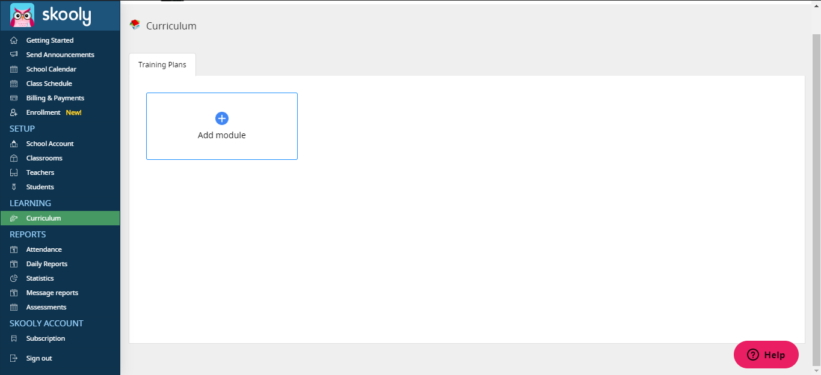The width and height of the screenshot is (821, 375).
Task: Click the Skooly owl logo icon
Action: [x=22, y=15]
